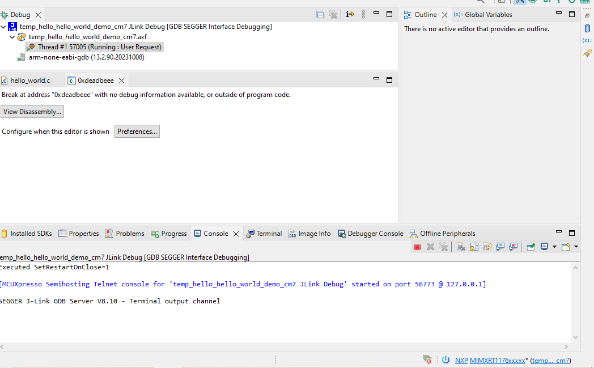
Task: Collapse temp_hello_hello_world_demo_cm7.axf node
Action: 12,37
